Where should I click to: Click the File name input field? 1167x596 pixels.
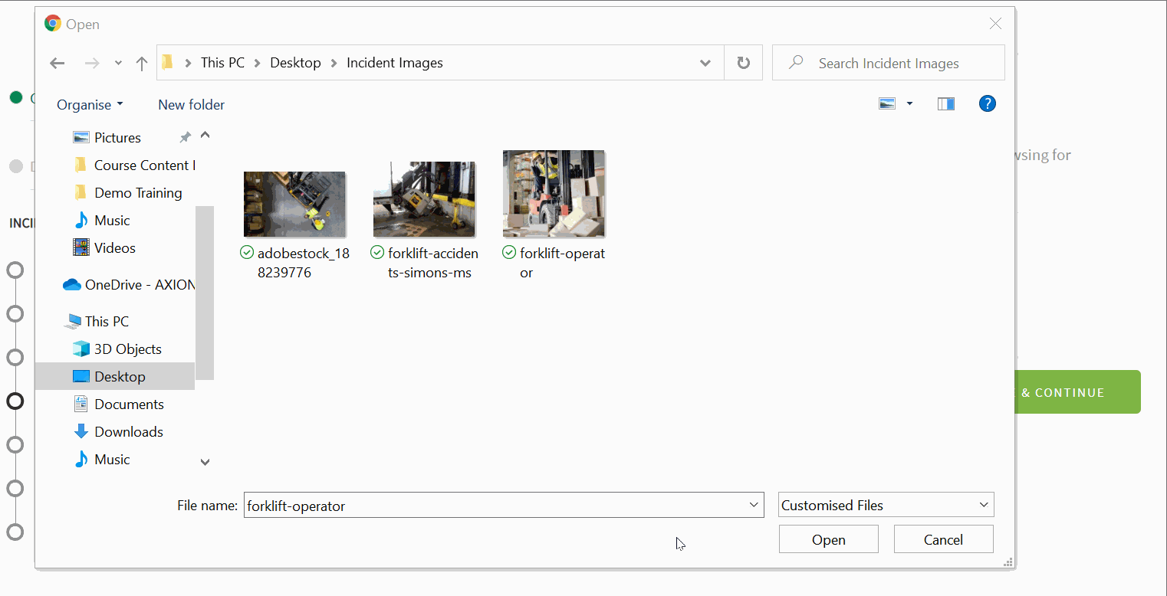[x=495, y=506]
